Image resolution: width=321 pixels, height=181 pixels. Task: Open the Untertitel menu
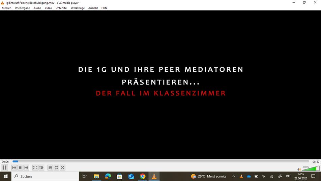tap(61, 8)
